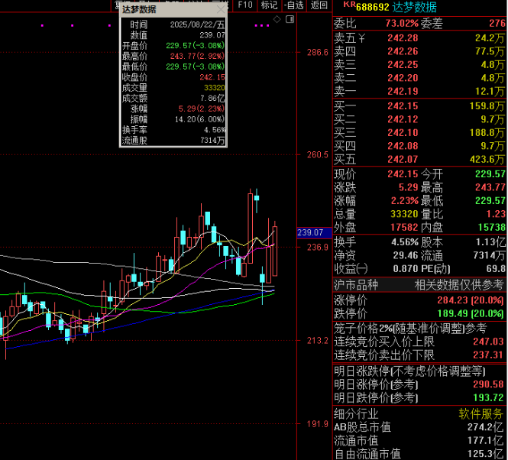Click the diamond icon above the chart
Screen dimensions: 508x460
(277, 19)
